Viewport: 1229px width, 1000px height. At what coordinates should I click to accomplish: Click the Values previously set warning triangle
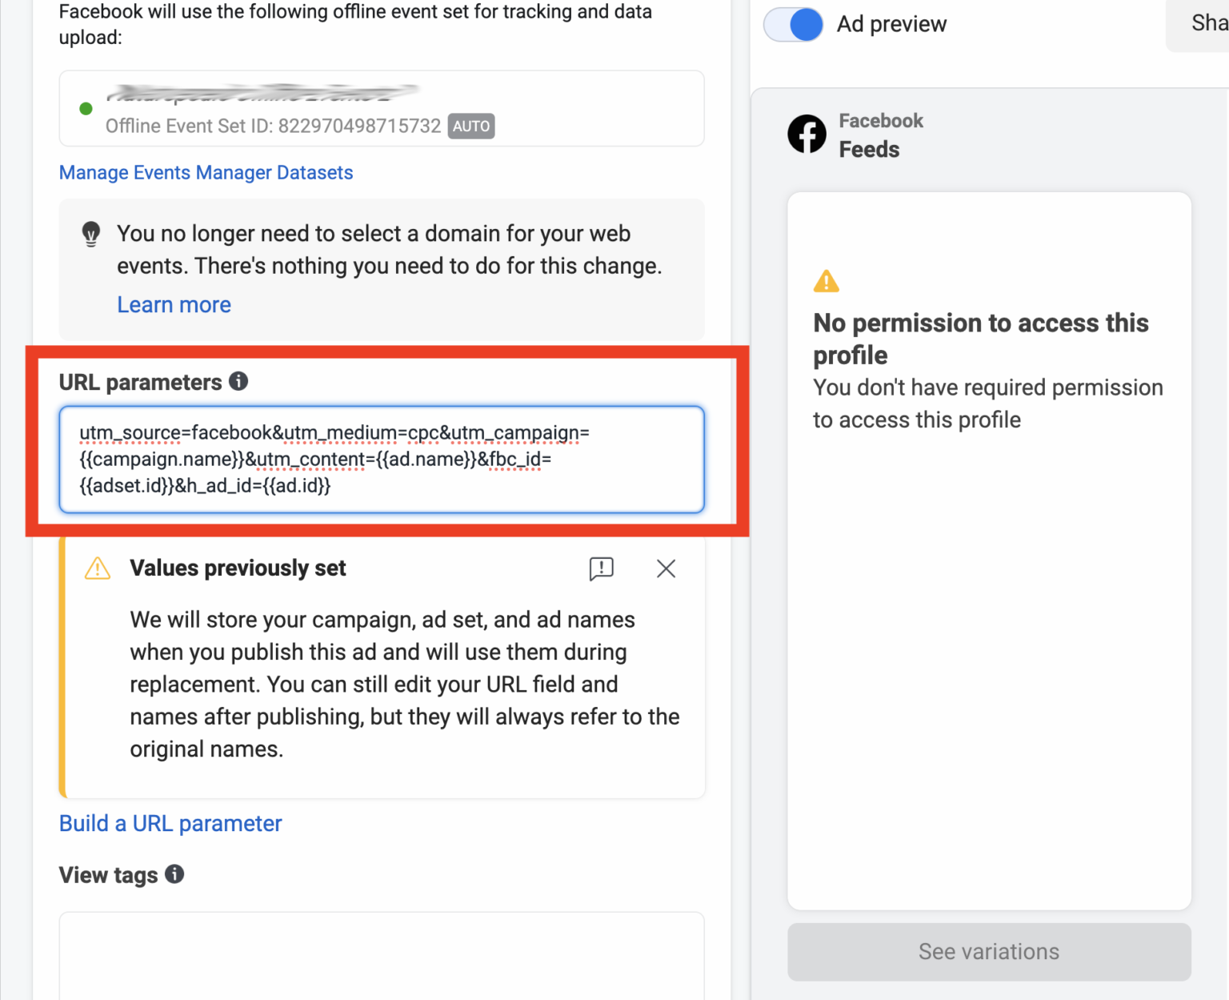[98, 568]
